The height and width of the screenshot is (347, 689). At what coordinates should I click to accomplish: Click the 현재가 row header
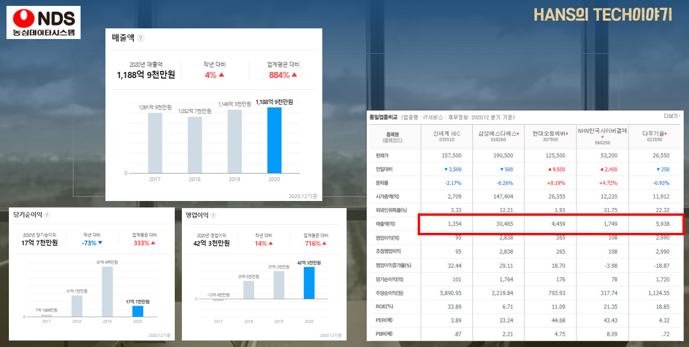[x=381, y=155]
